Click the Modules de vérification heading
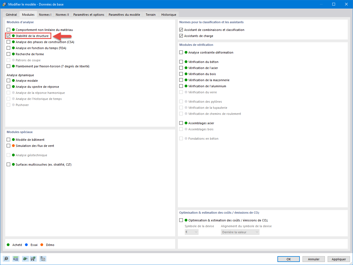Image resolution: width=353 pixels, height=265 pixels. [196, 45]
